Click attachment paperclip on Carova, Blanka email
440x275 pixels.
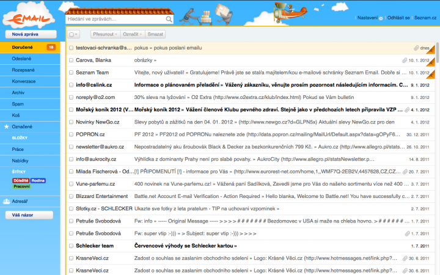[x=405, y=61]
